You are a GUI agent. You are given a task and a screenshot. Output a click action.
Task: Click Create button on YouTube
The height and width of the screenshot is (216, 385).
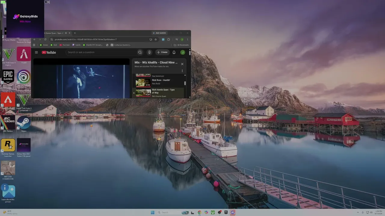pos(162,52)
